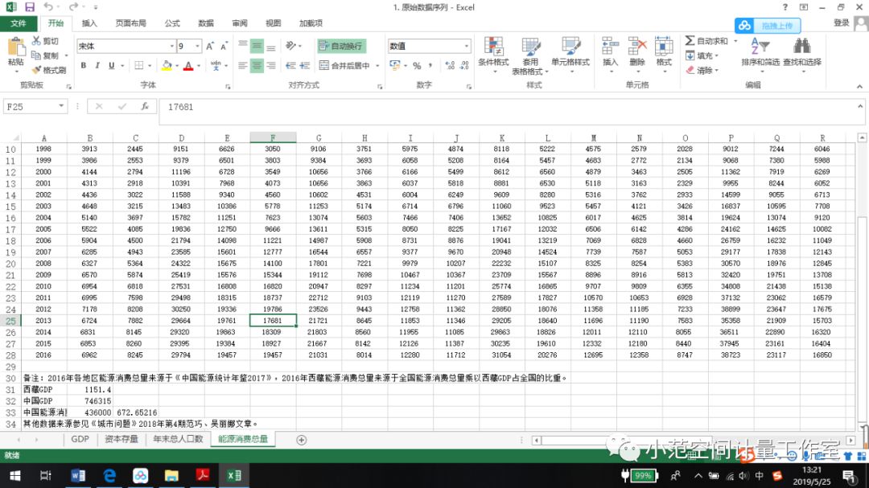Screen dimensions: 869x488
Task: Decrease the cell indent
Action: [290, 65]
